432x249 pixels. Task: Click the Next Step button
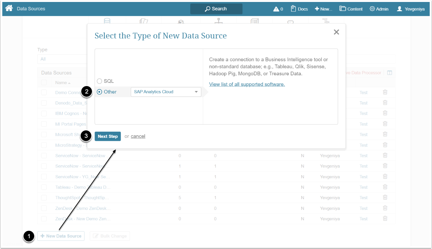click(108, 136)
